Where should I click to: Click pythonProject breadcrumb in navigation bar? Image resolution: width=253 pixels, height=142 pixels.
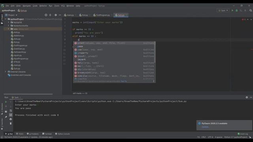(8, 11)
